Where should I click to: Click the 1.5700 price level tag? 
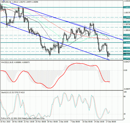(127, 38)
